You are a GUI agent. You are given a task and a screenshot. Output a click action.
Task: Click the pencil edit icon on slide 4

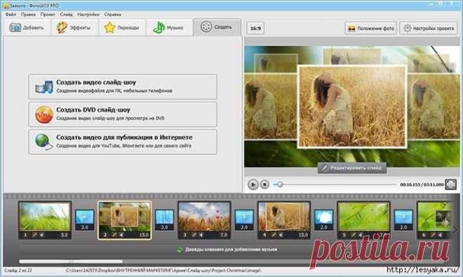click(274, 235)
